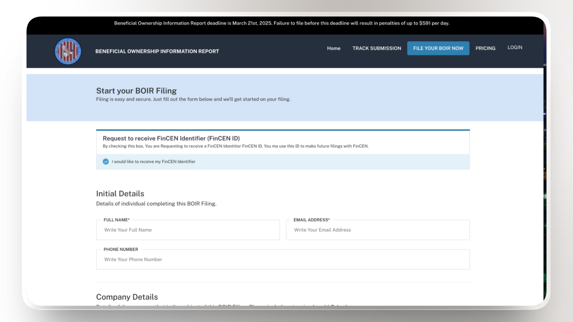
Task: Go to TRACK SUBMISSION page
Action: pos(377,48)
